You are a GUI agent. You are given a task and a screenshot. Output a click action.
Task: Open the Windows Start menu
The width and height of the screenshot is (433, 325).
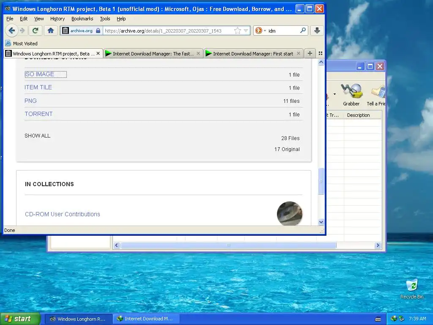pyautogui.click(x=20, y=319)
